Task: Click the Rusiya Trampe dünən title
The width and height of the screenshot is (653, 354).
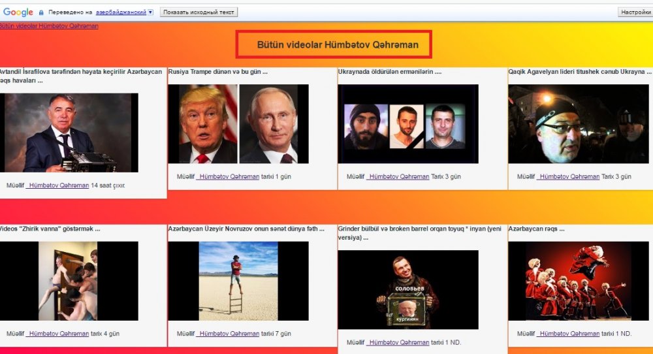Action: [218, 72]
